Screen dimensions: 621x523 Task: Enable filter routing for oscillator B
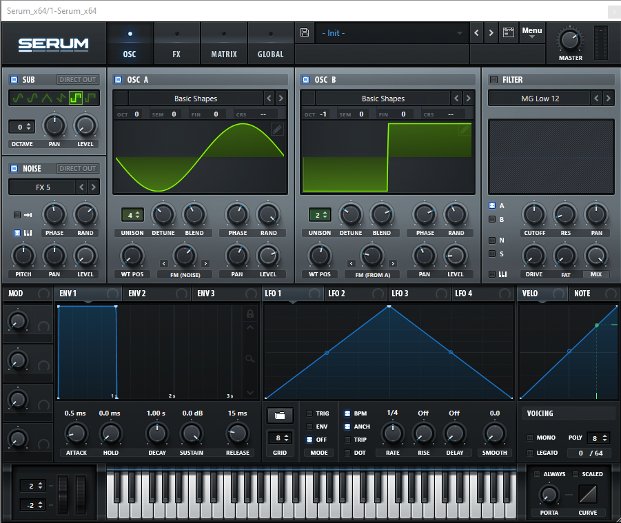pyautogui.click(x=492, y=219)
